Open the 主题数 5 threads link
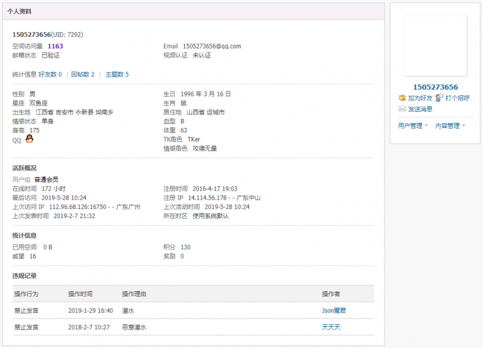Image resolution: width=483 pixels, height=348 pixels. point(117,74)
